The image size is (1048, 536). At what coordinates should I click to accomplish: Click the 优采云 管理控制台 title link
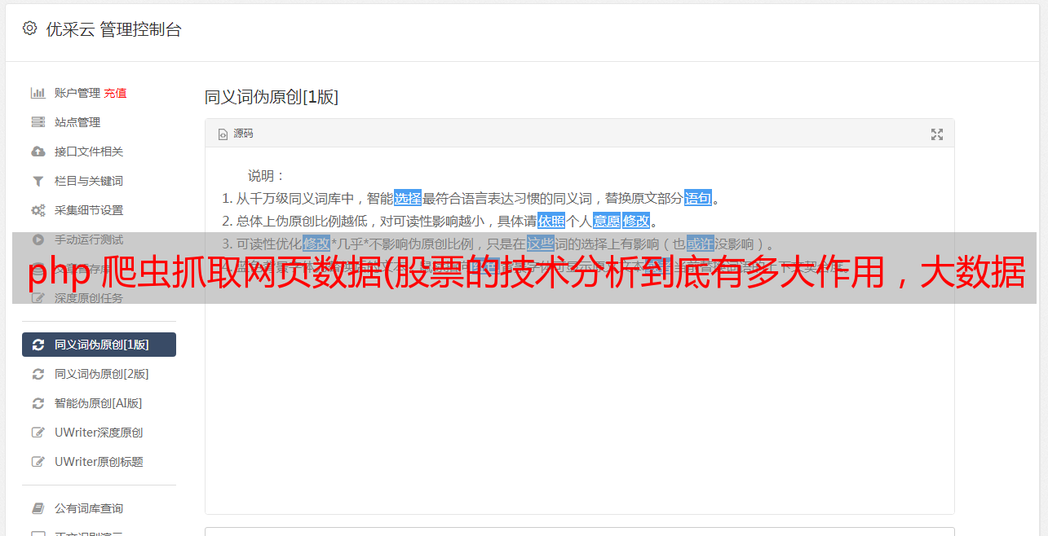113,29
